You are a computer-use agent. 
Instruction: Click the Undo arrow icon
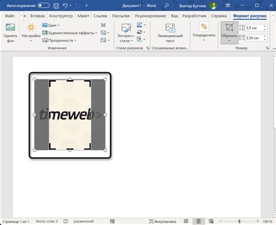click(x=65, y=6)
